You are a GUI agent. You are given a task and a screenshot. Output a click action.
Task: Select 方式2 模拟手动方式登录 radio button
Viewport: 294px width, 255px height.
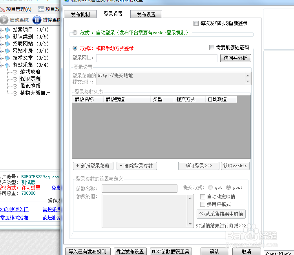coord(75,48)
